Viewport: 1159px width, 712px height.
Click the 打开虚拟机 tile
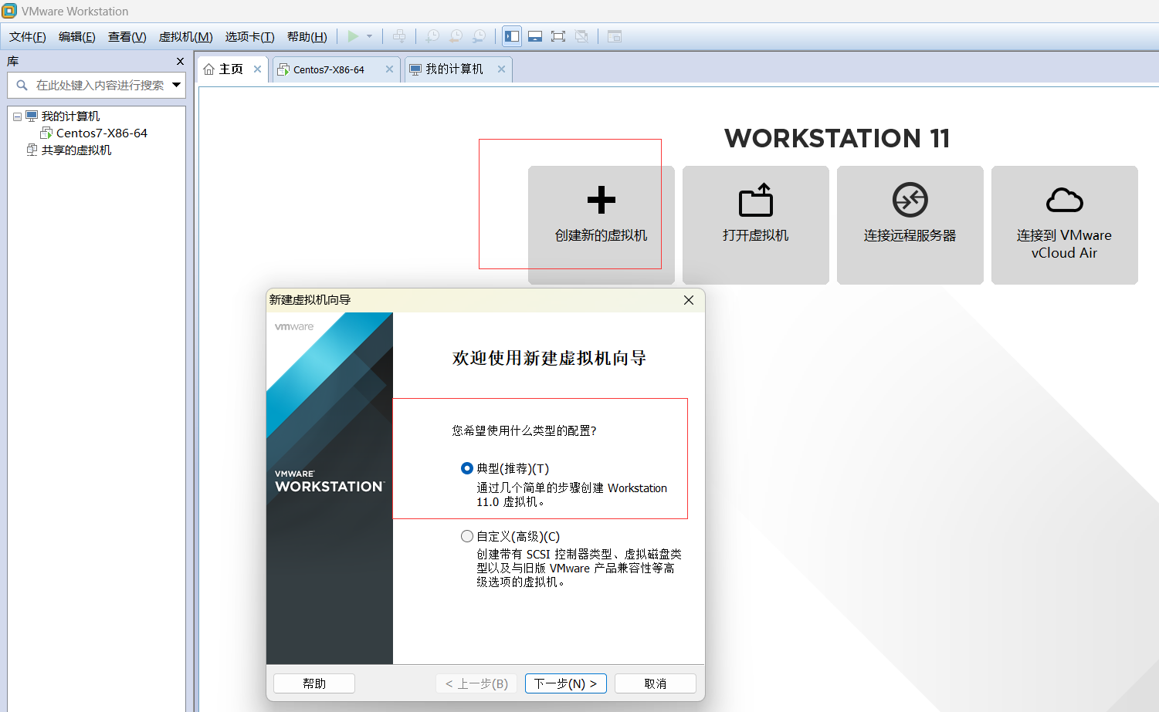point(756,225)
